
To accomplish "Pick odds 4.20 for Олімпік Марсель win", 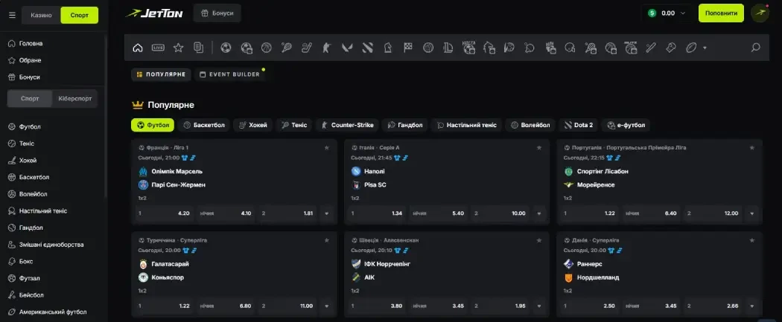I will click(x=163, y=213).
